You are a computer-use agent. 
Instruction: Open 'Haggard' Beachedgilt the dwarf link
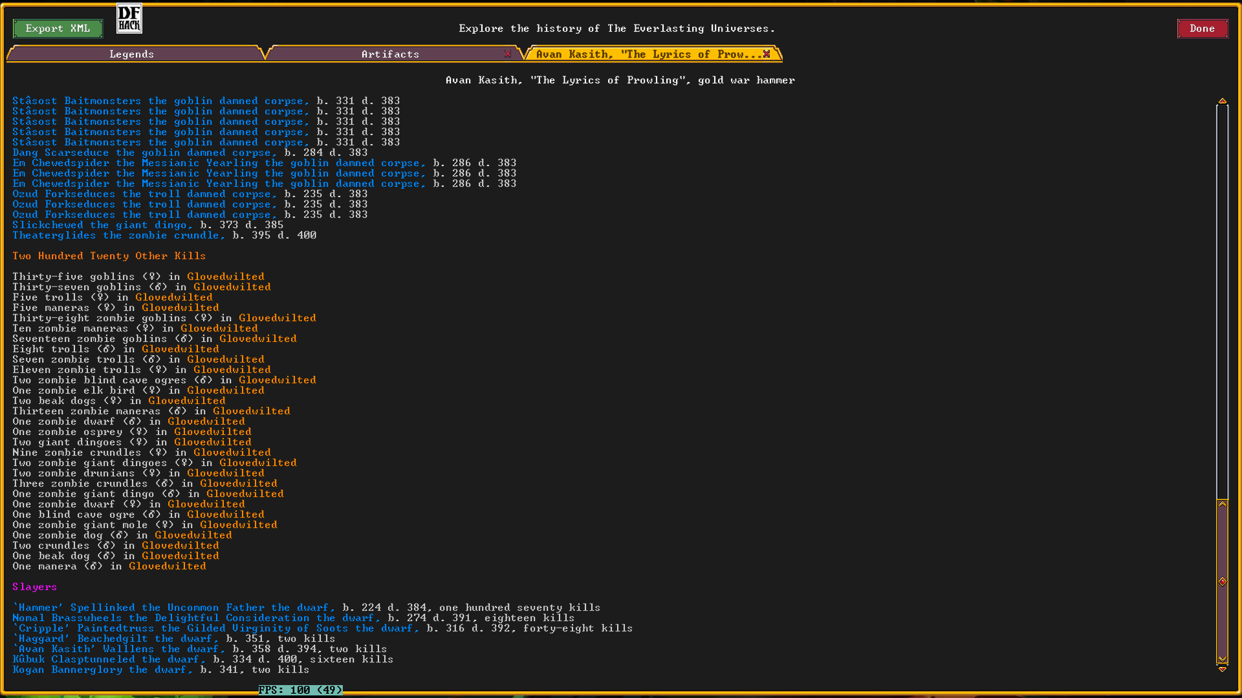[x=115, y=639]
